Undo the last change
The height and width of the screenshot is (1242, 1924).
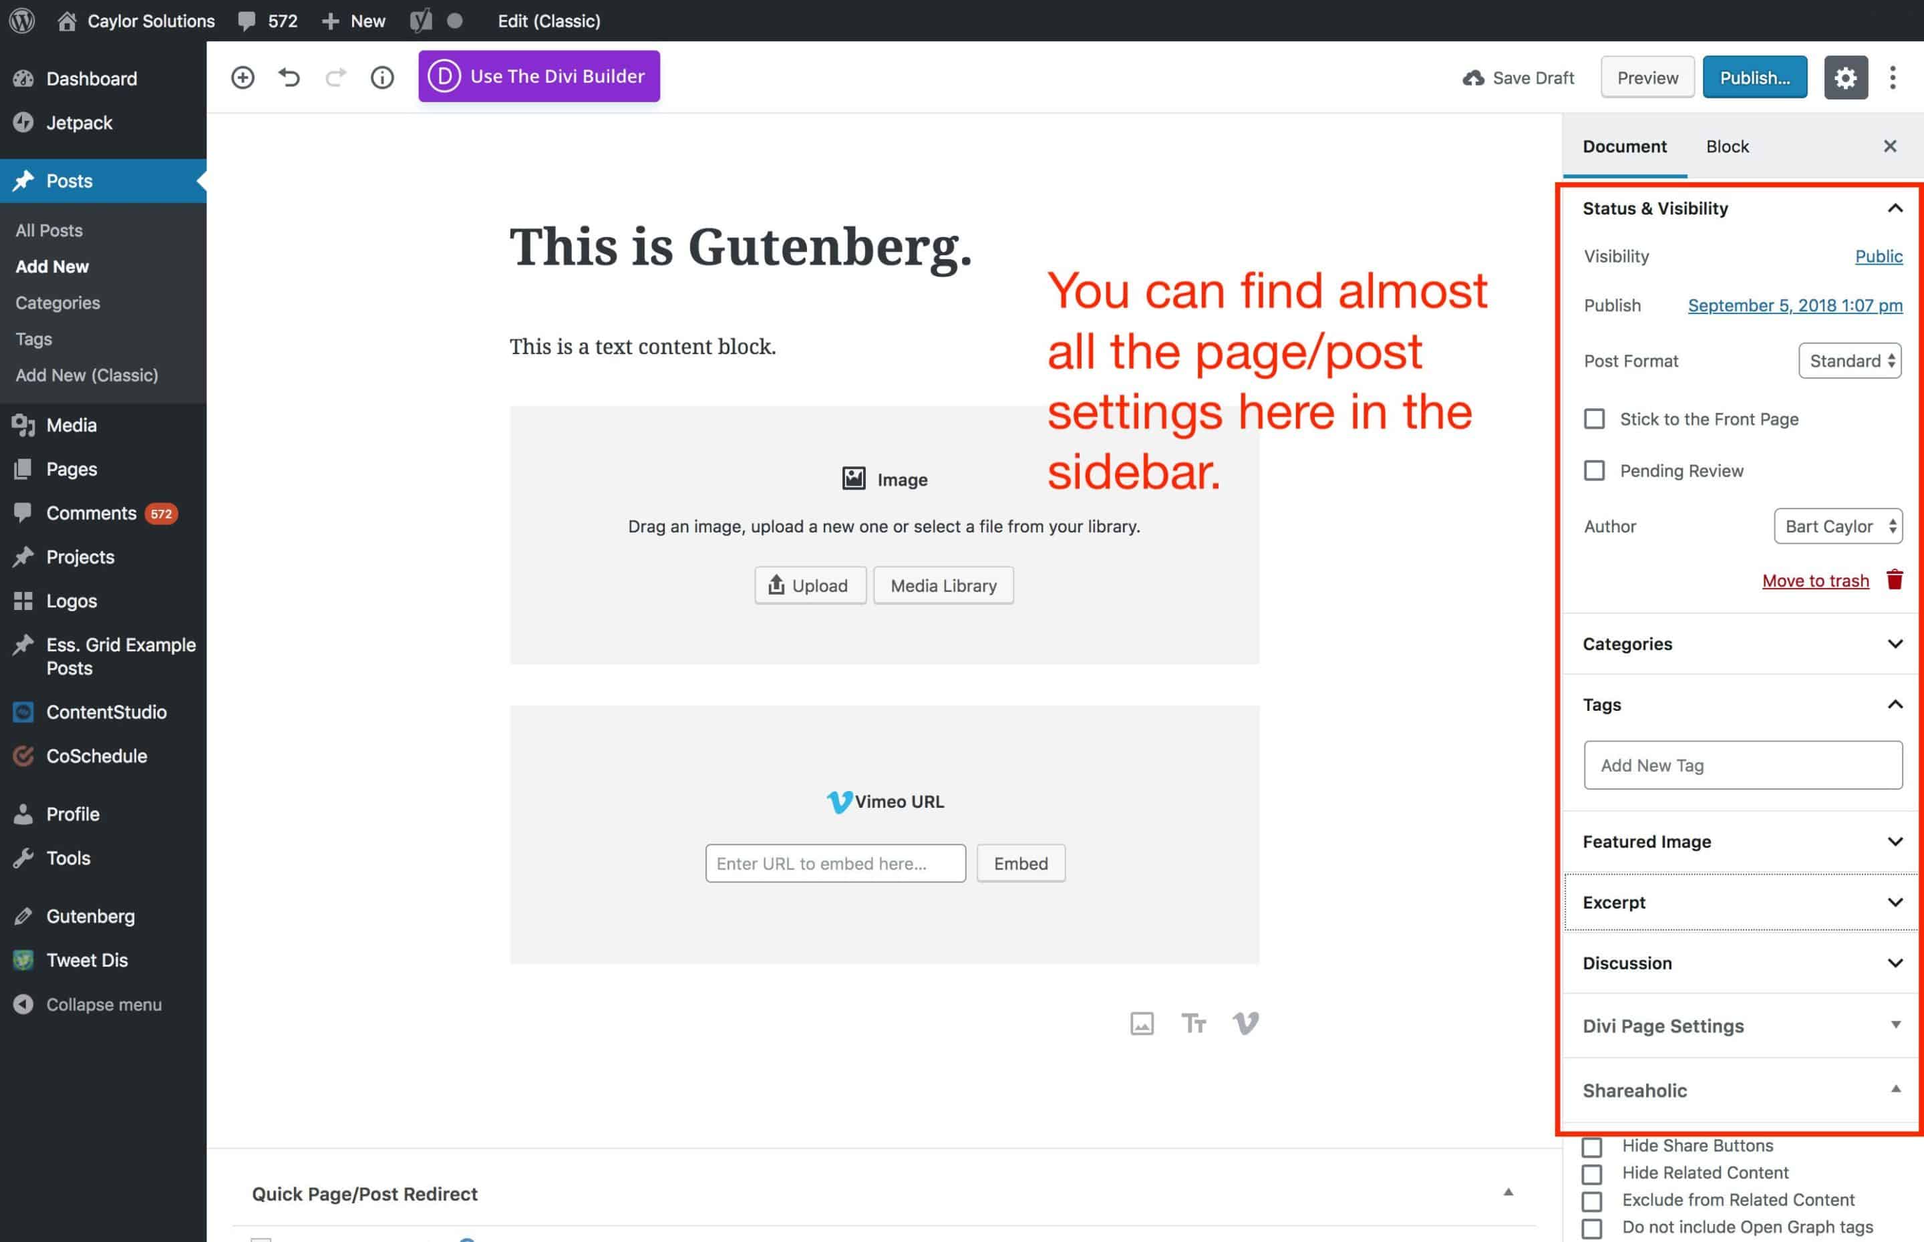point(289,77)
